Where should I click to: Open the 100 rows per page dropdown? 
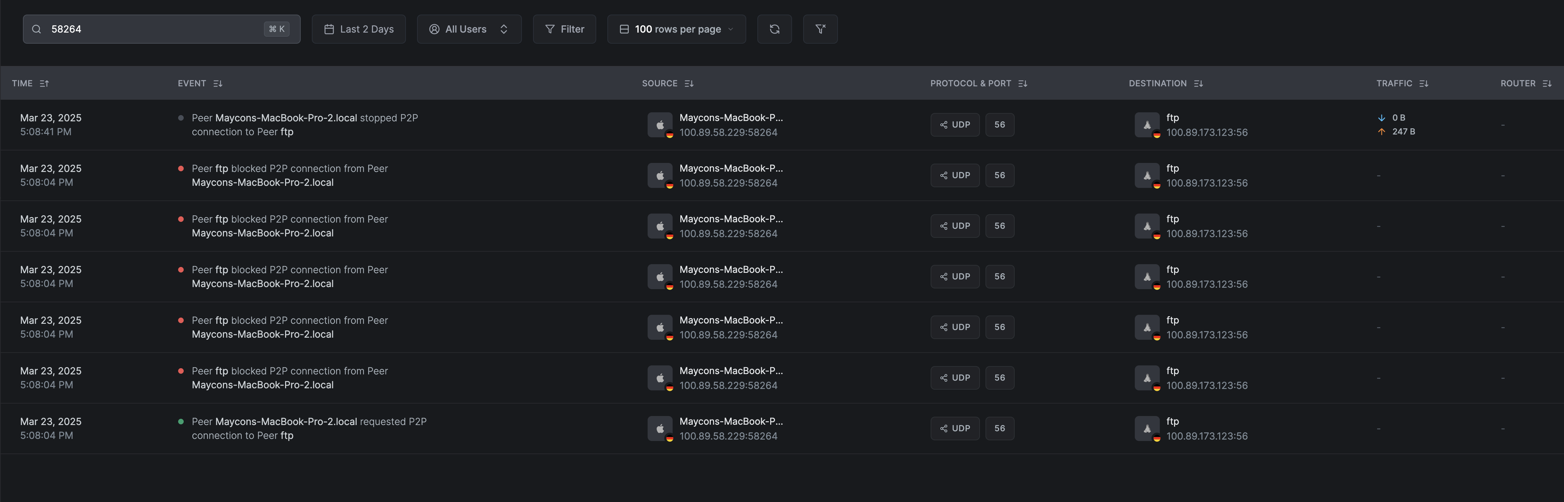pyautogui.click(x=676, y=28)
